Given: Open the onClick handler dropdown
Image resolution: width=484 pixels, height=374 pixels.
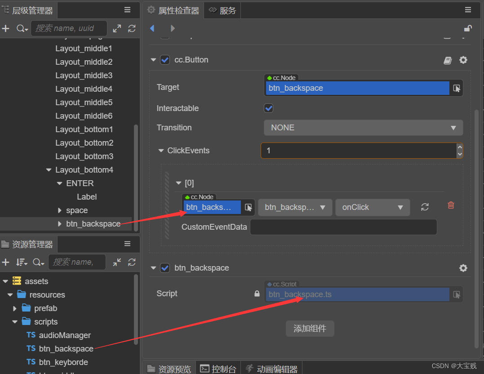Looking at the screenshot, I should (x=373, y=207).
